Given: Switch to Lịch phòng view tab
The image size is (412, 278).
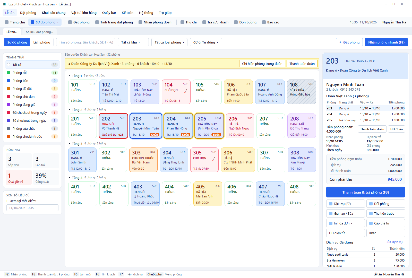Looking at the screenshot, I should 42,42.
